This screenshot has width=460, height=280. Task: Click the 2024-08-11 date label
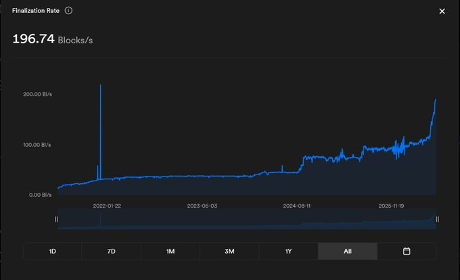coord(296,206)
